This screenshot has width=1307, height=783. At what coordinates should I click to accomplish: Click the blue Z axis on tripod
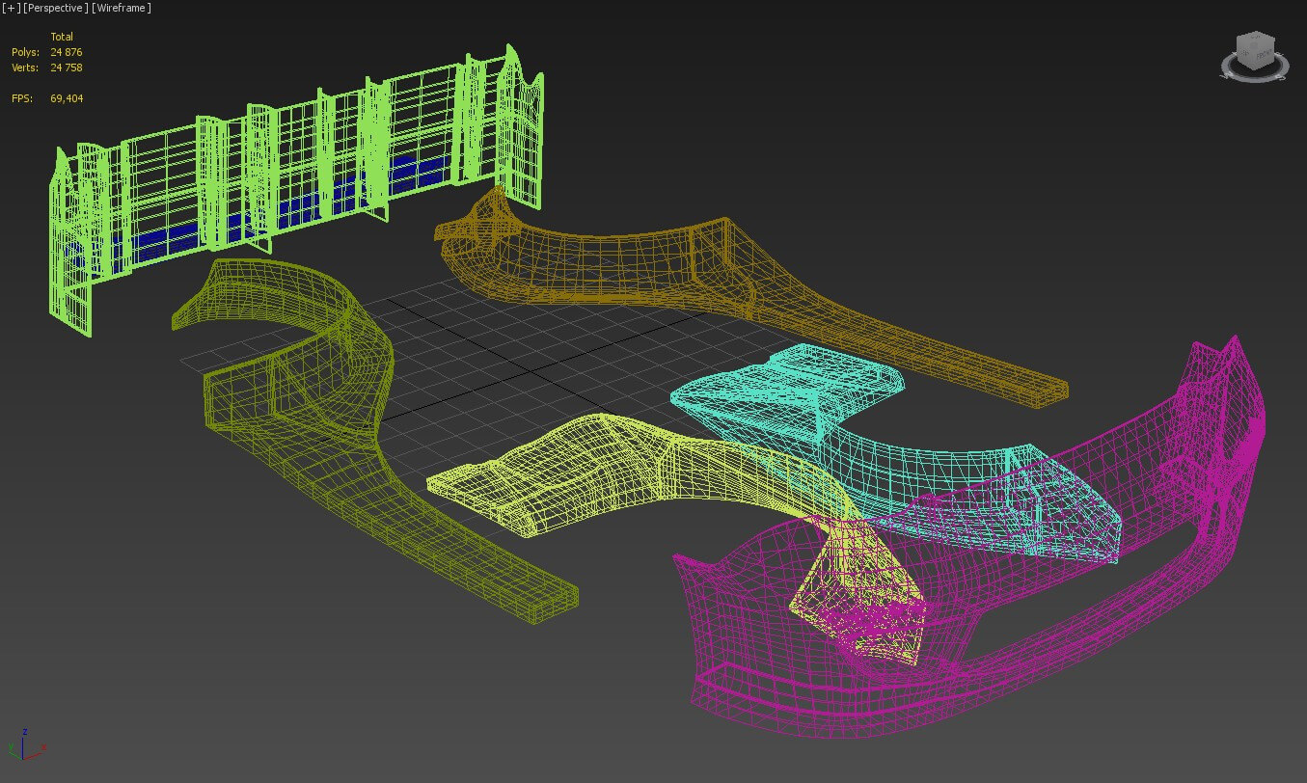[x=24, y=736]
